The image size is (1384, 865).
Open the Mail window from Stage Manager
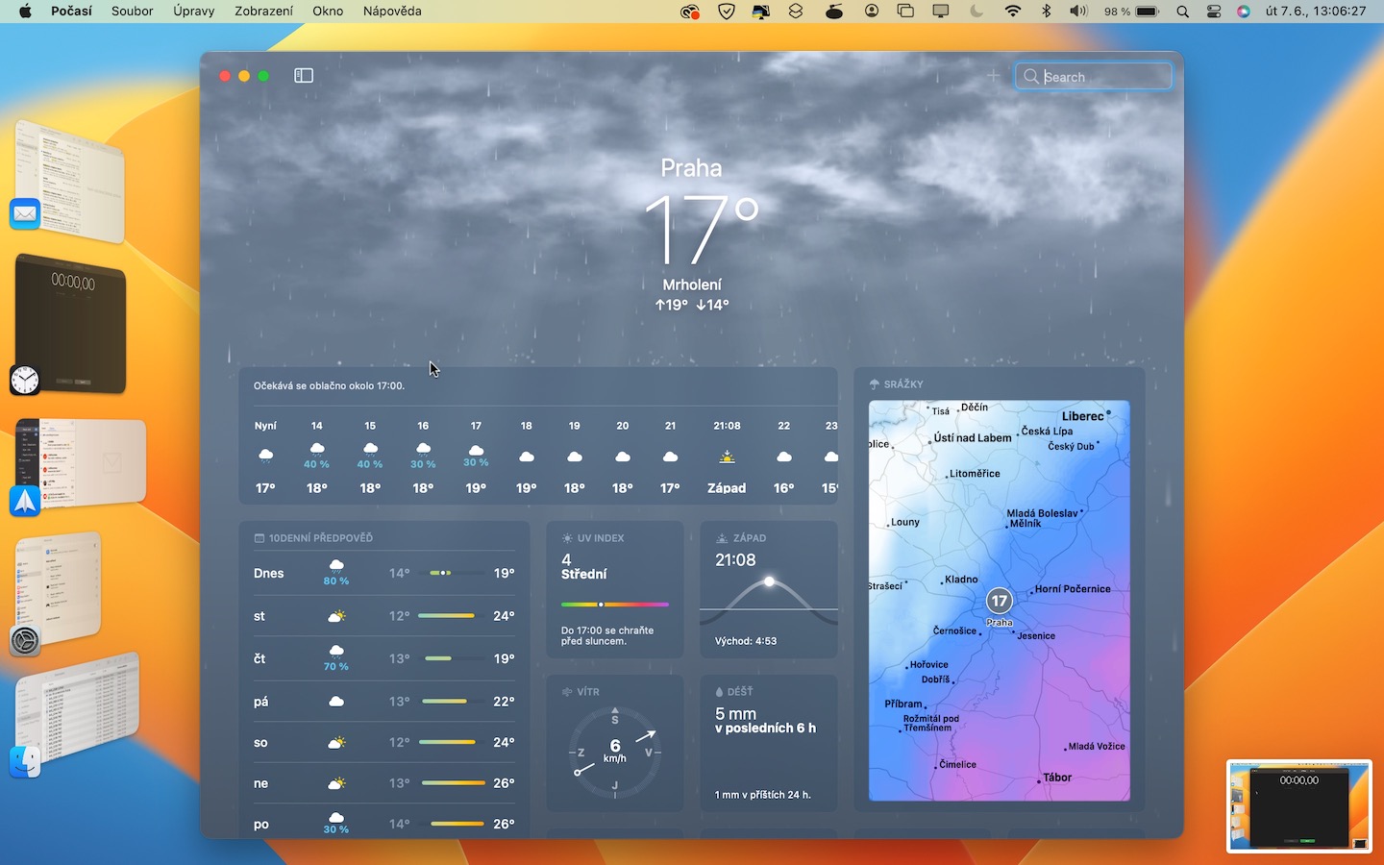[x=69, y=183]
